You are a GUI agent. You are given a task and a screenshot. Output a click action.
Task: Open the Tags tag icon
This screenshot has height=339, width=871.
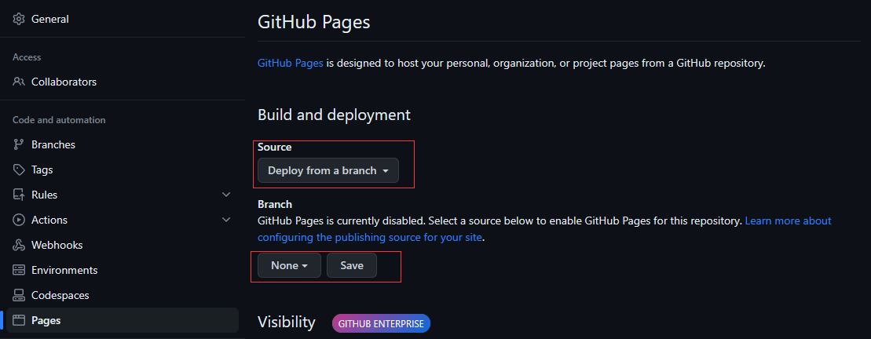click(x=19, y=169)
